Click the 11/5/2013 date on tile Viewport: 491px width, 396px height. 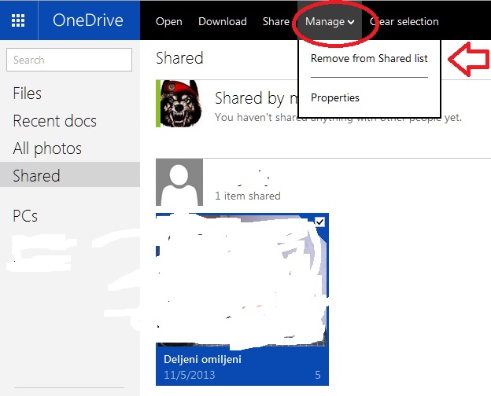190,375
